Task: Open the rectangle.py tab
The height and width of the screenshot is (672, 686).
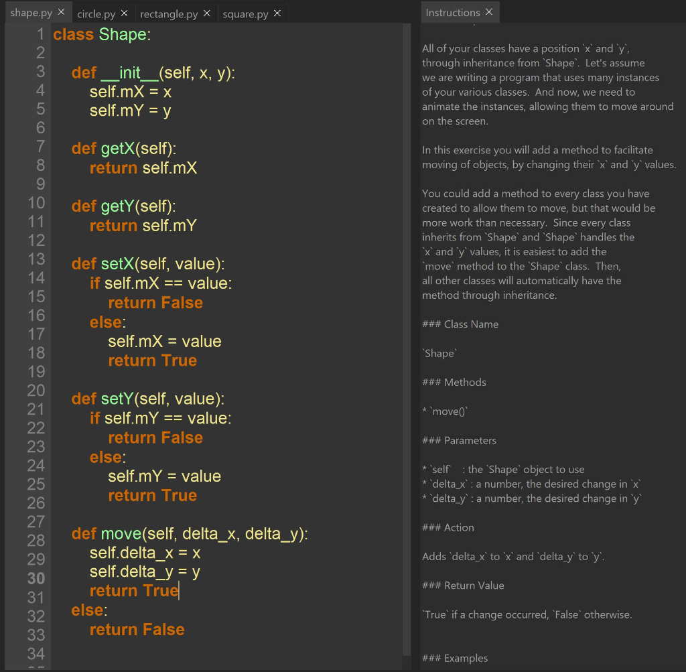Action: tap(168, 12)
